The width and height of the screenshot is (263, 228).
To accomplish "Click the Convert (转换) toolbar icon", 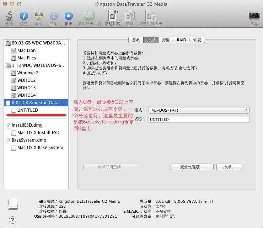I will point(130,16).
